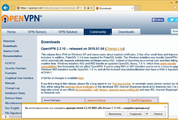Click the compatibility view icon in address bar
178x120 pixels.
pos(85,8)
